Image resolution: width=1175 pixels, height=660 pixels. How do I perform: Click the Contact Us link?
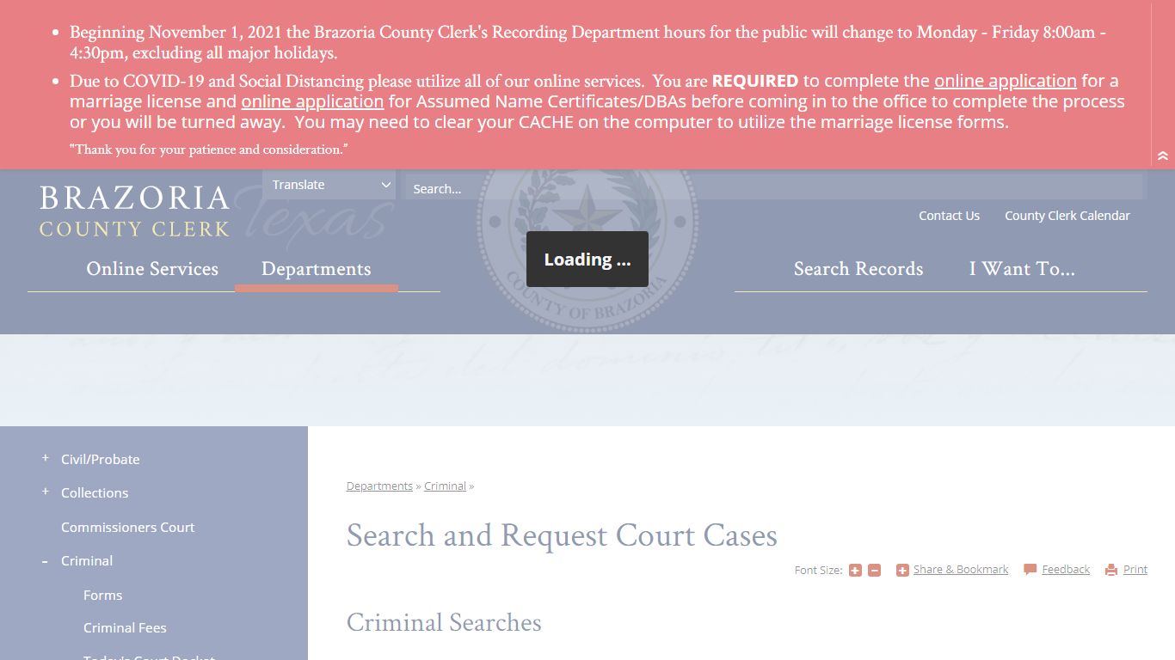pos(949,216)
